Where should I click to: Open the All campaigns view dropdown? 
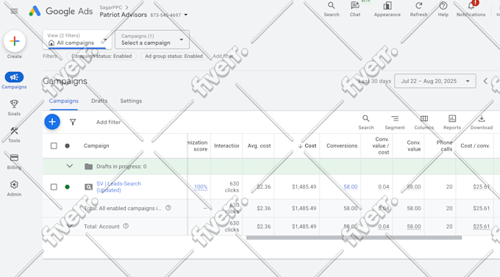tap(77, 40)
